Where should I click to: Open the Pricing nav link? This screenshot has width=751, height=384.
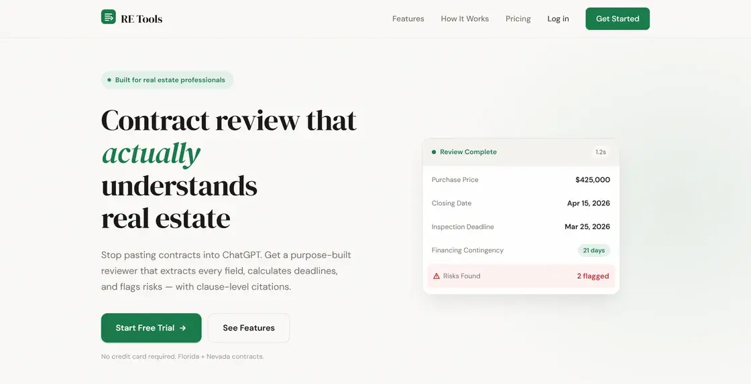click(518, 19)
